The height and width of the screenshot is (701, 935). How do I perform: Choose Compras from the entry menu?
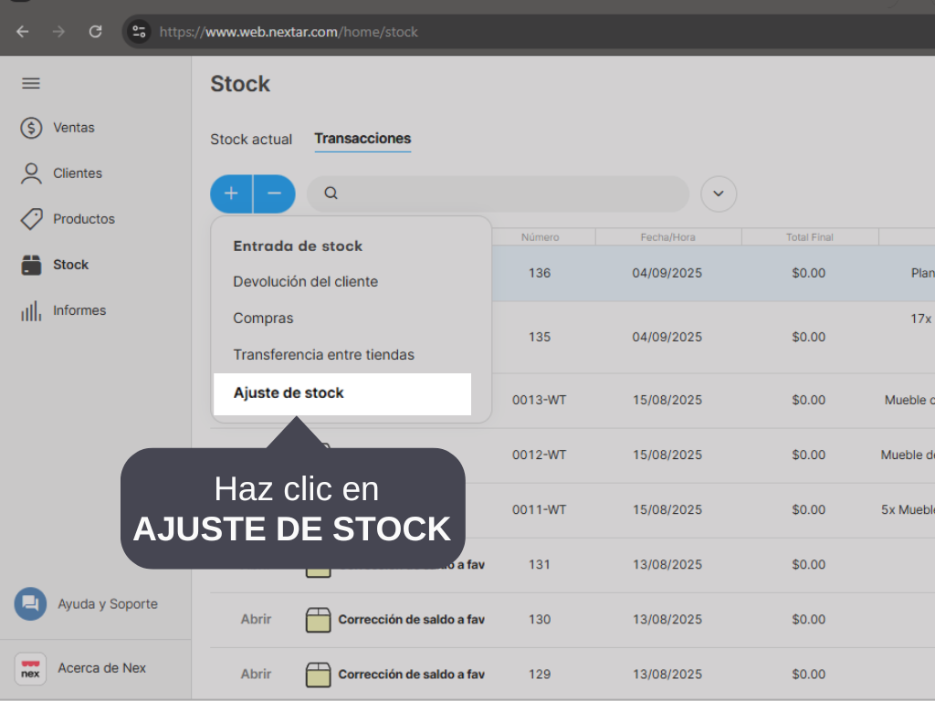[x=263, y=319]
